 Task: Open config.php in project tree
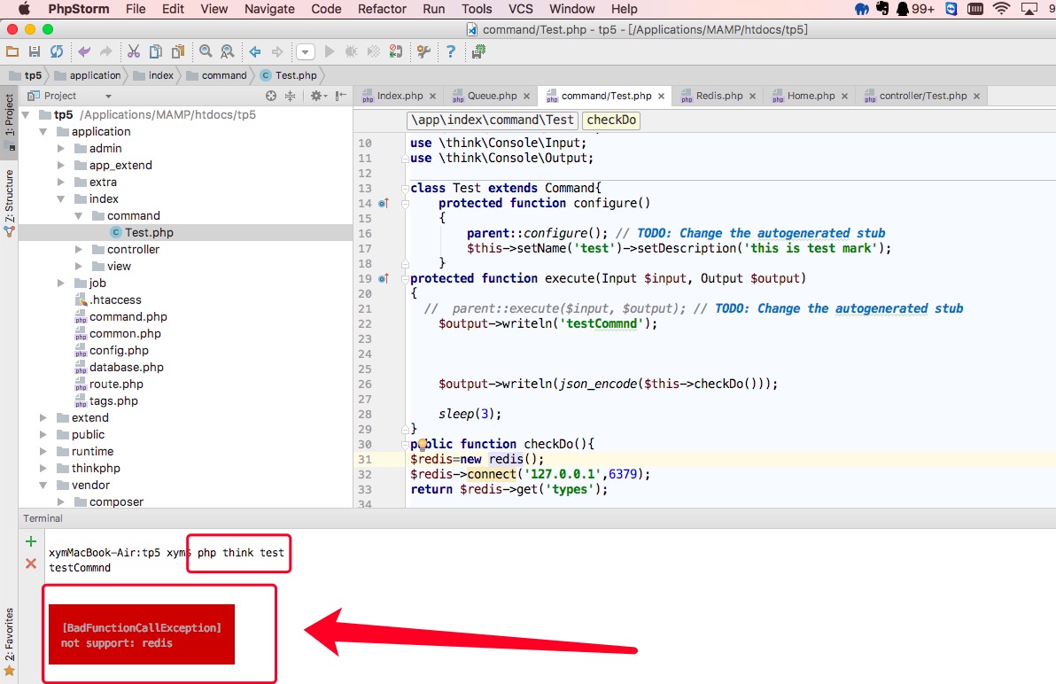pyautogui.click(x=119, y=351)
